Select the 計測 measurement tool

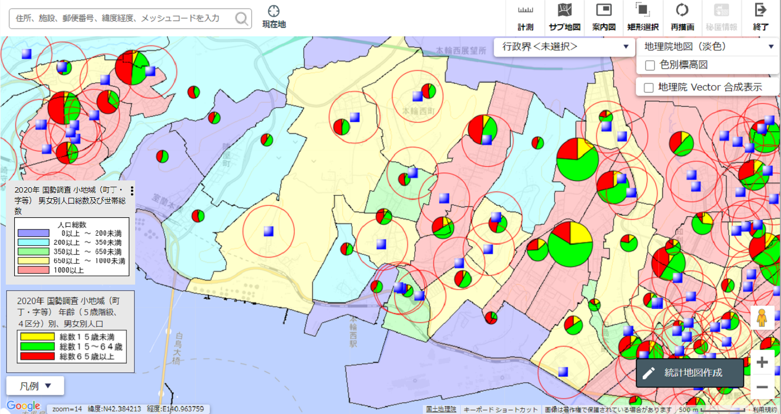click(x=525, y=11)
